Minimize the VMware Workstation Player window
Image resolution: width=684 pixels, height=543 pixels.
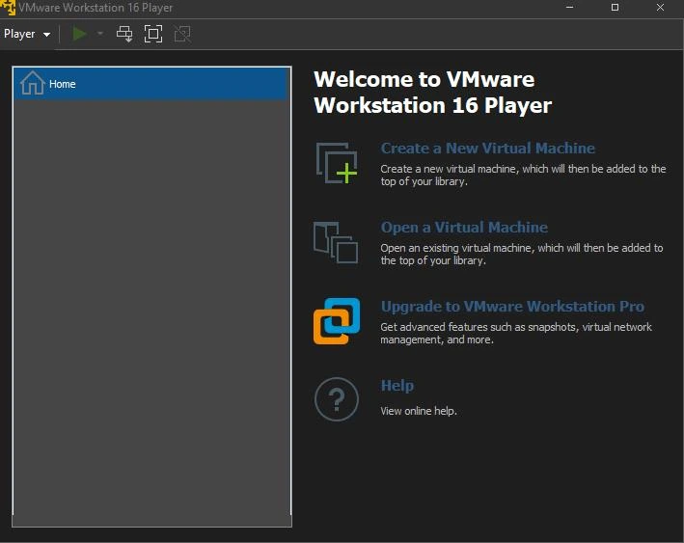569,8
